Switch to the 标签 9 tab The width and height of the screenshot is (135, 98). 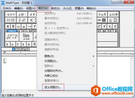tap(110, 31)
